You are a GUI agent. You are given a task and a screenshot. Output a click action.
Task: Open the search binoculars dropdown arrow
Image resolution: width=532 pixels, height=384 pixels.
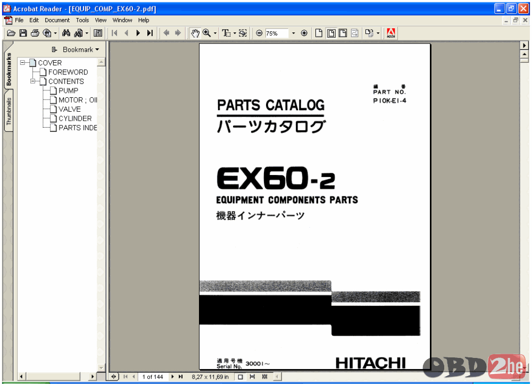[x=87, y=34]
